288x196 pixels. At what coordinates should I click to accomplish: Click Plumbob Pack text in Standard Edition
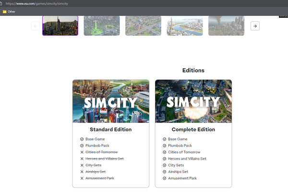[97, 146]
